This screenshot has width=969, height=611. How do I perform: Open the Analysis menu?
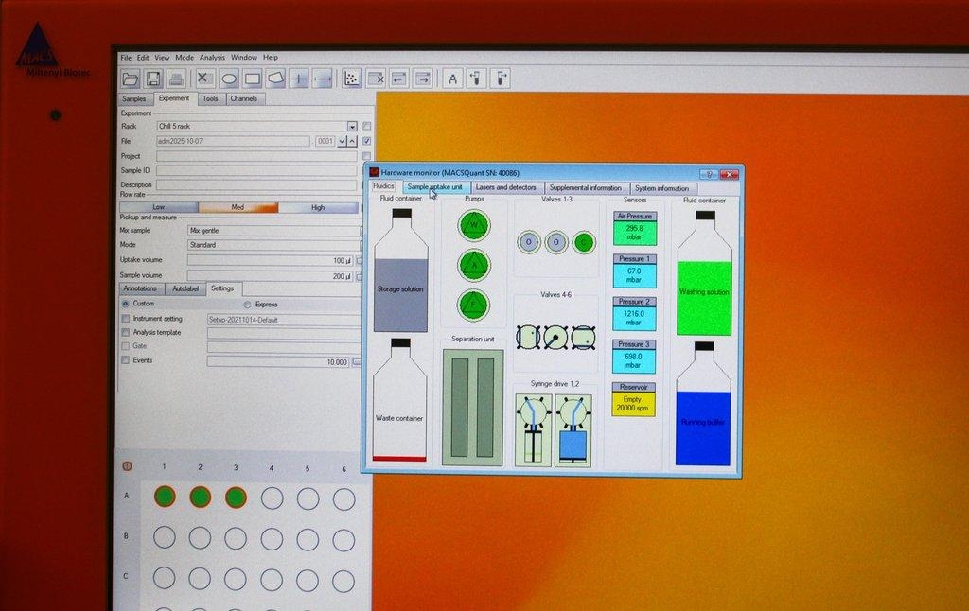point(213,57)
